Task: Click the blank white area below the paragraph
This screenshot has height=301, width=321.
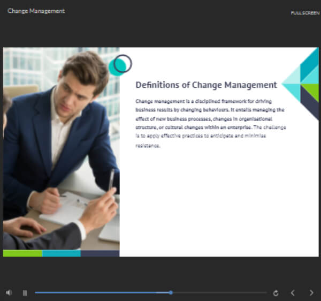Action: click(214, 204)
